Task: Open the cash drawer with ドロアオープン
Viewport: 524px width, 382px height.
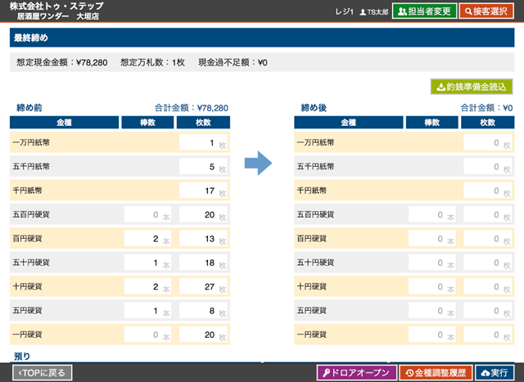Action: (355, 372)
